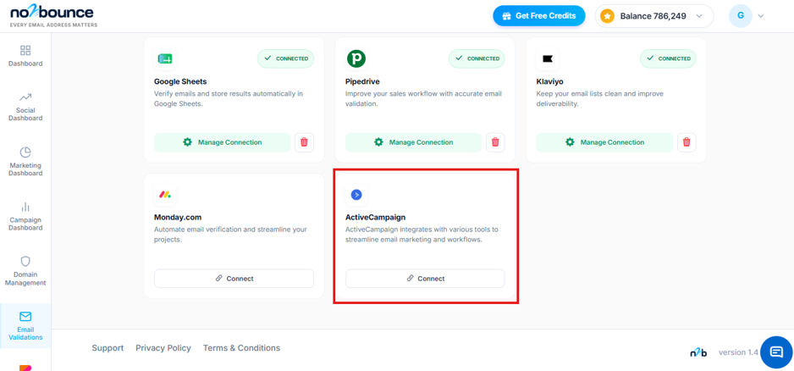
Task: Click Get Free Credits button
Action: tap(539, 16)
